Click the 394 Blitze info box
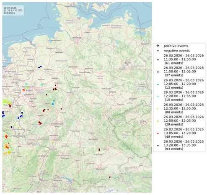This screenshot has height=195, width=207. point(13,10)
